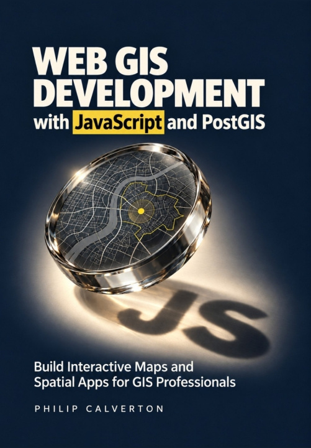This screenshot has width=311, height=448.
Task: Click the word 'DEVELOPMENT' in the title
Action: 149,93
